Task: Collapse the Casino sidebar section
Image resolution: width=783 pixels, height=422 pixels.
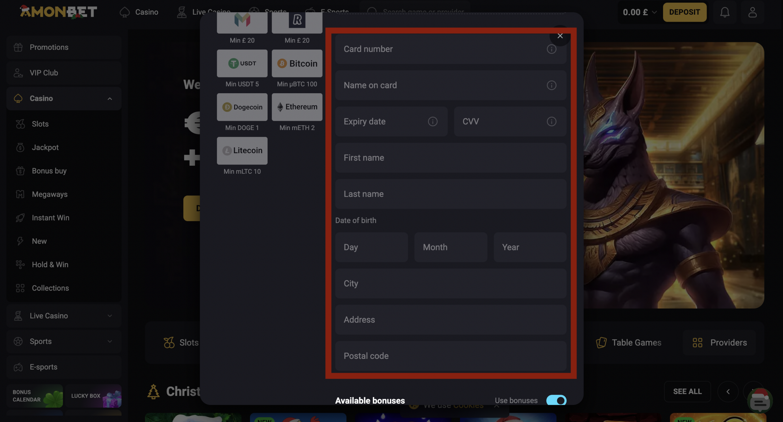Action: coord(109,98)
